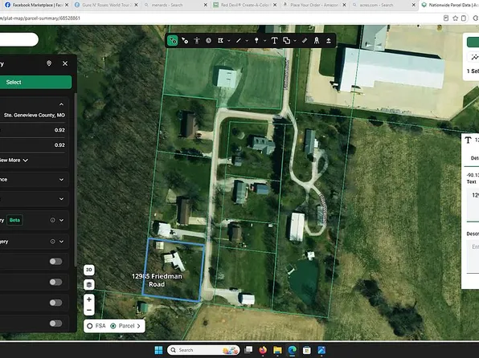
Task: Click the bookmark star in address bar
Action: [455, 18]
